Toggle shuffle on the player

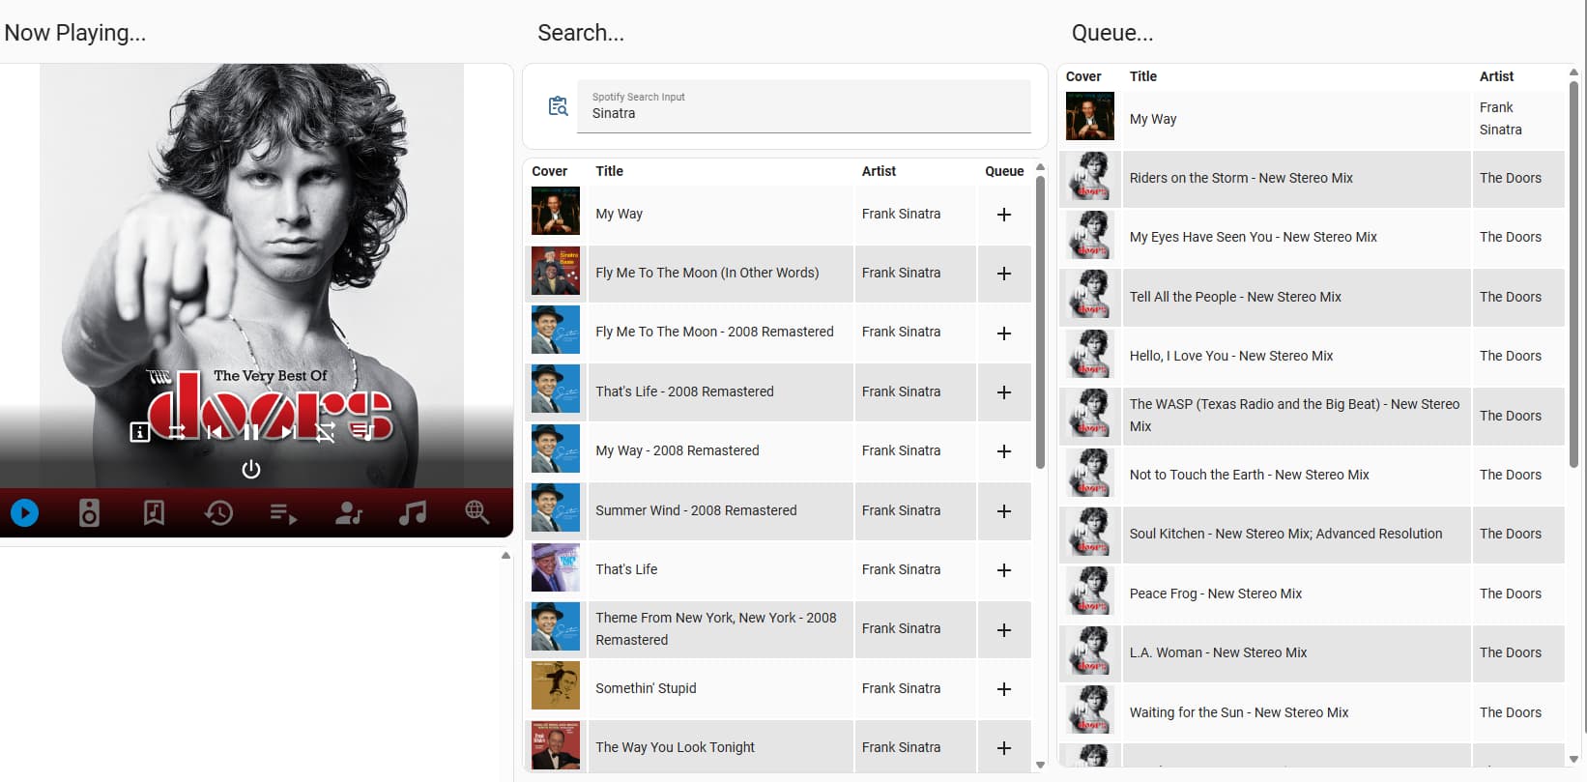pos(176,432)
